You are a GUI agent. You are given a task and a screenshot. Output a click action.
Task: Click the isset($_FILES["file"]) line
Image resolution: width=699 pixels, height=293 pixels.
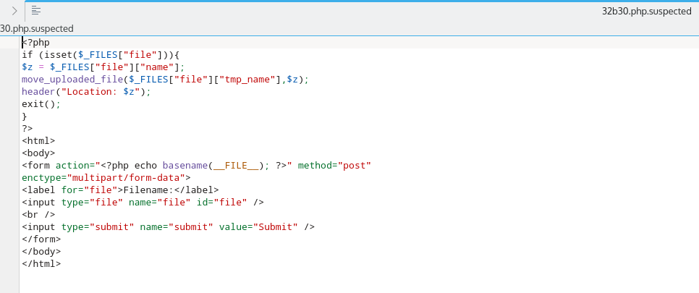[x=101, y=55]
